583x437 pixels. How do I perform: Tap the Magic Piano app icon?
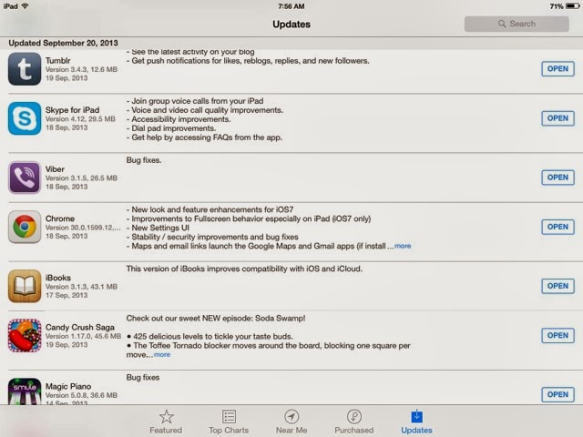[x=25, y=391]
